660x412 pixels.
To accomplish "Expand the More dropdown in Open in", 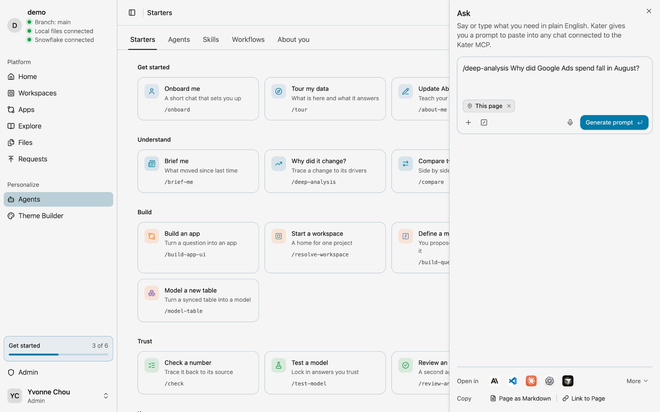I will coord(637,381).
